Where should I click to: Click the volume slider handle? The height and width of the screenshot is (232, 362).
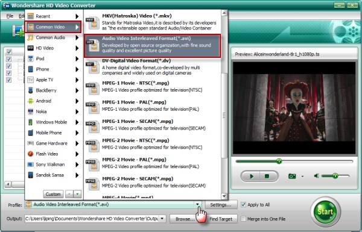click(x=335, y=176)
